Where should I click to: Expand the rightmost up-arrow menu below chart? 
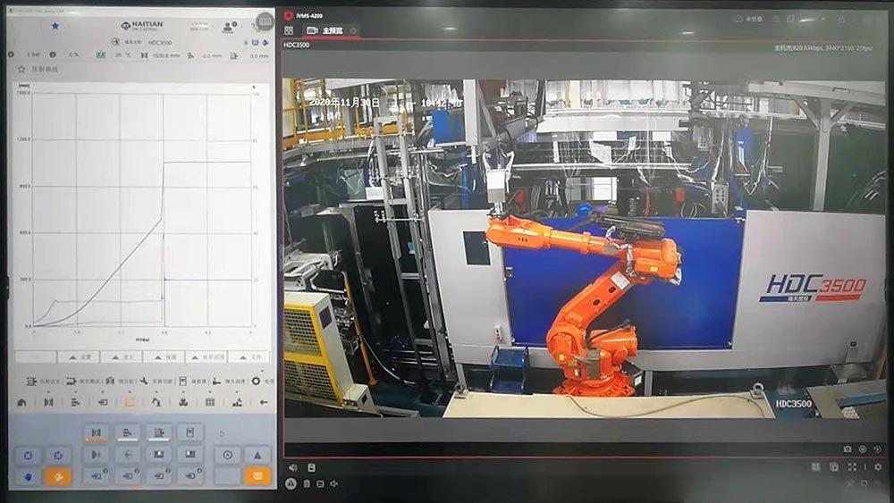249,356
